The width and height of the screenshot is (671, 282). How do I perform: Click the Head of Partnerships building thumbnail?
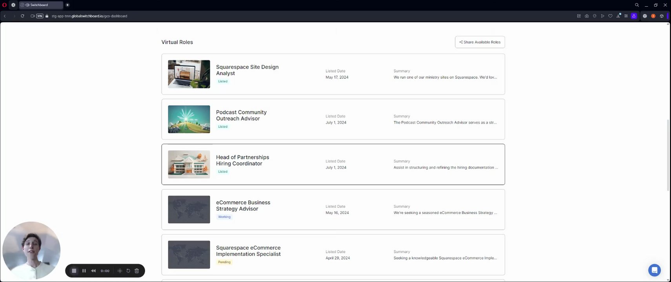click(x=189, y=164)
